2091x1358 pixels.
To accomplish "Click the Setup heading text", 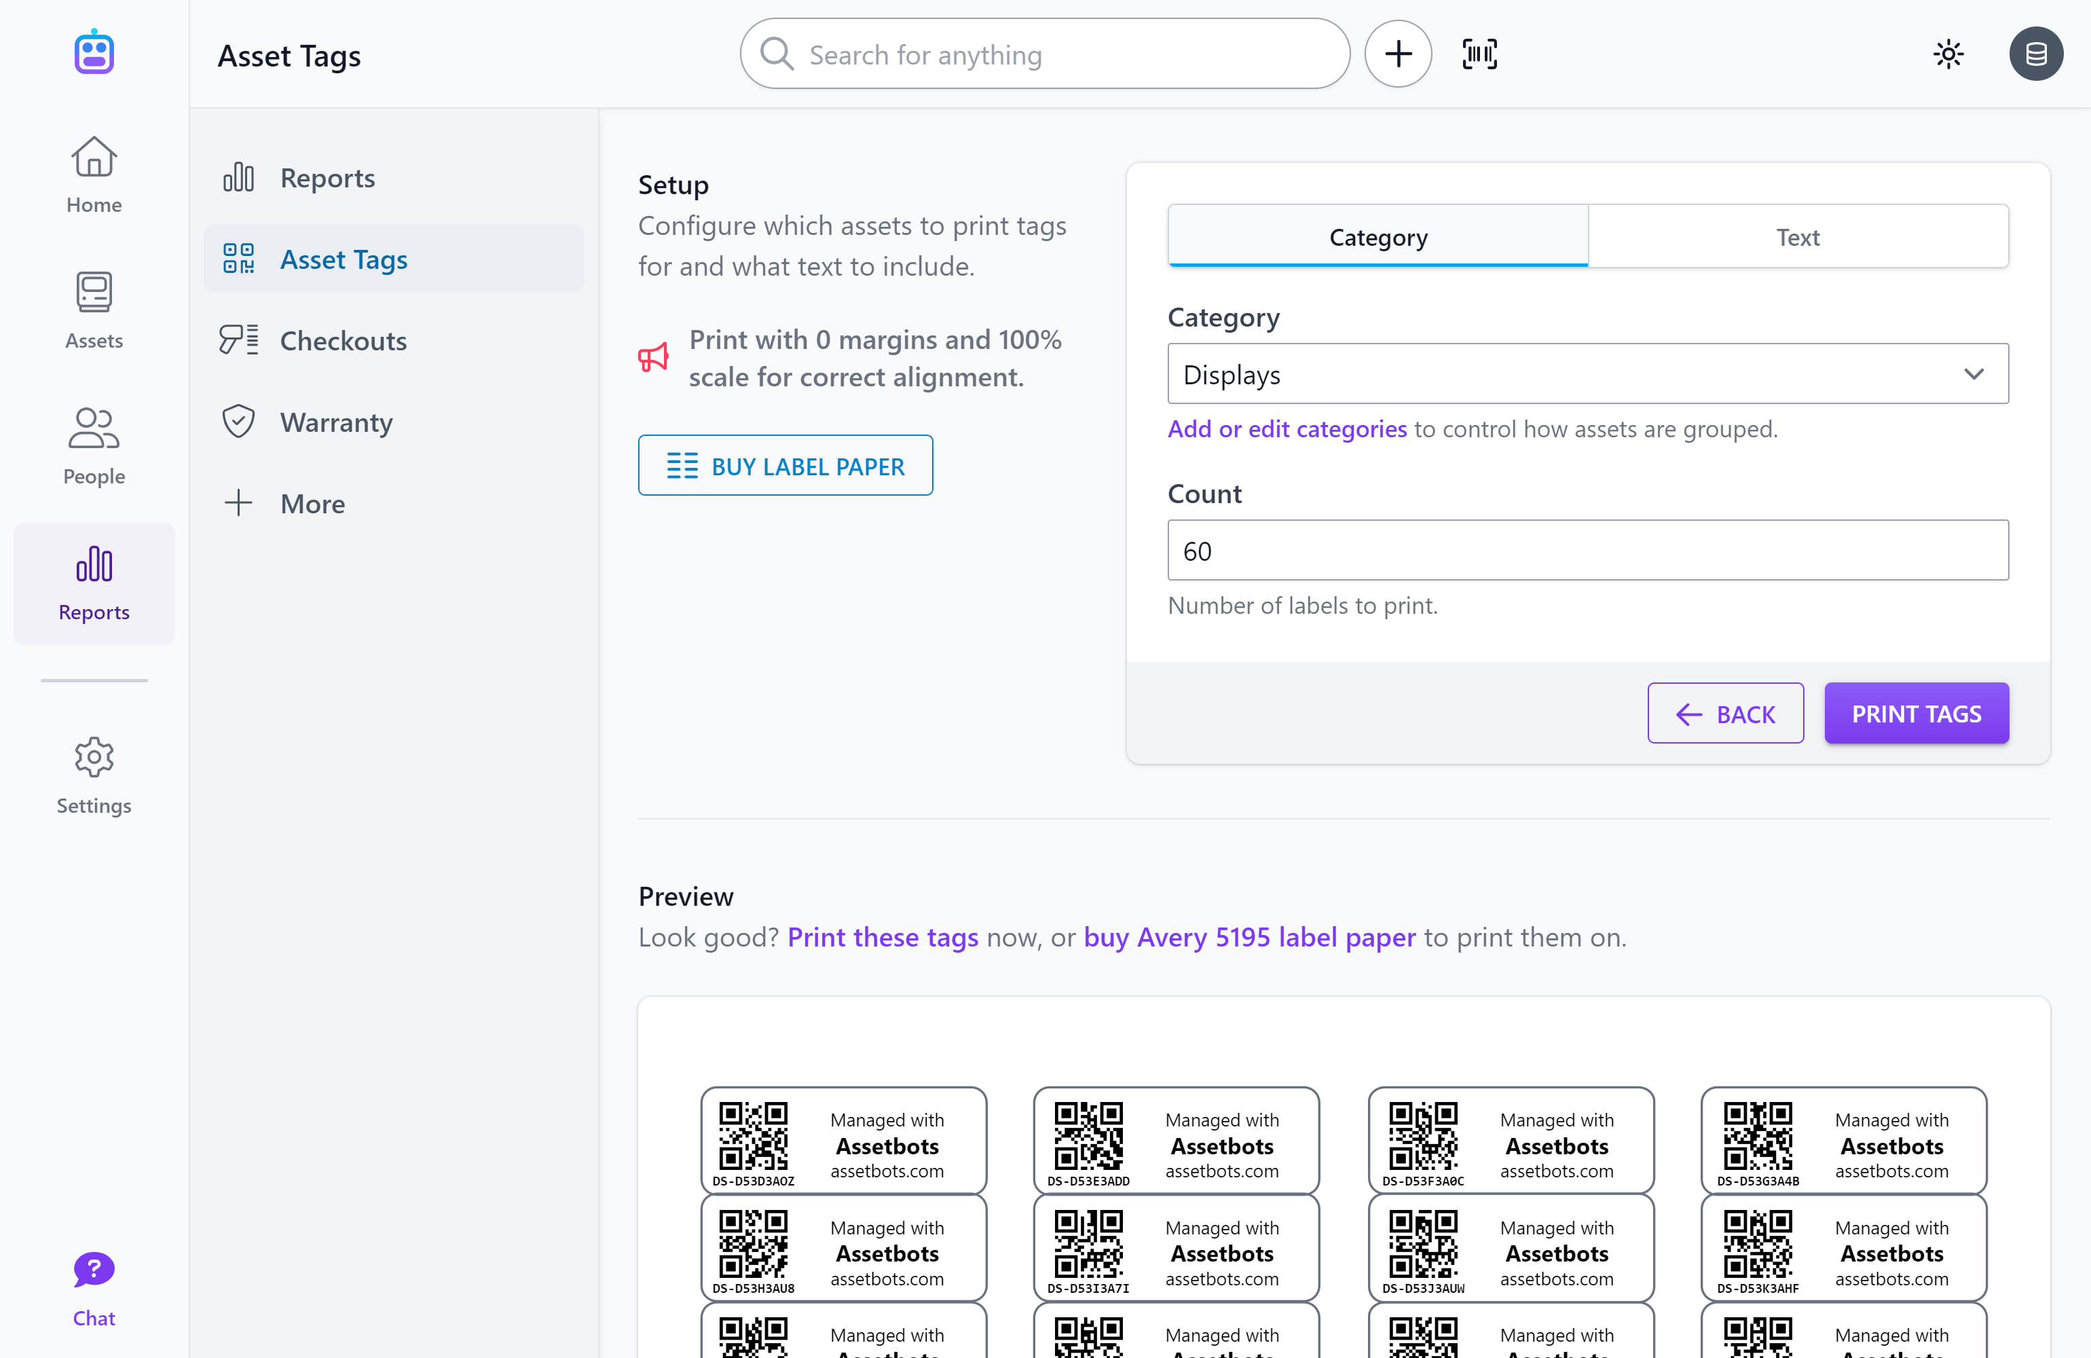I will click(673, 185).
